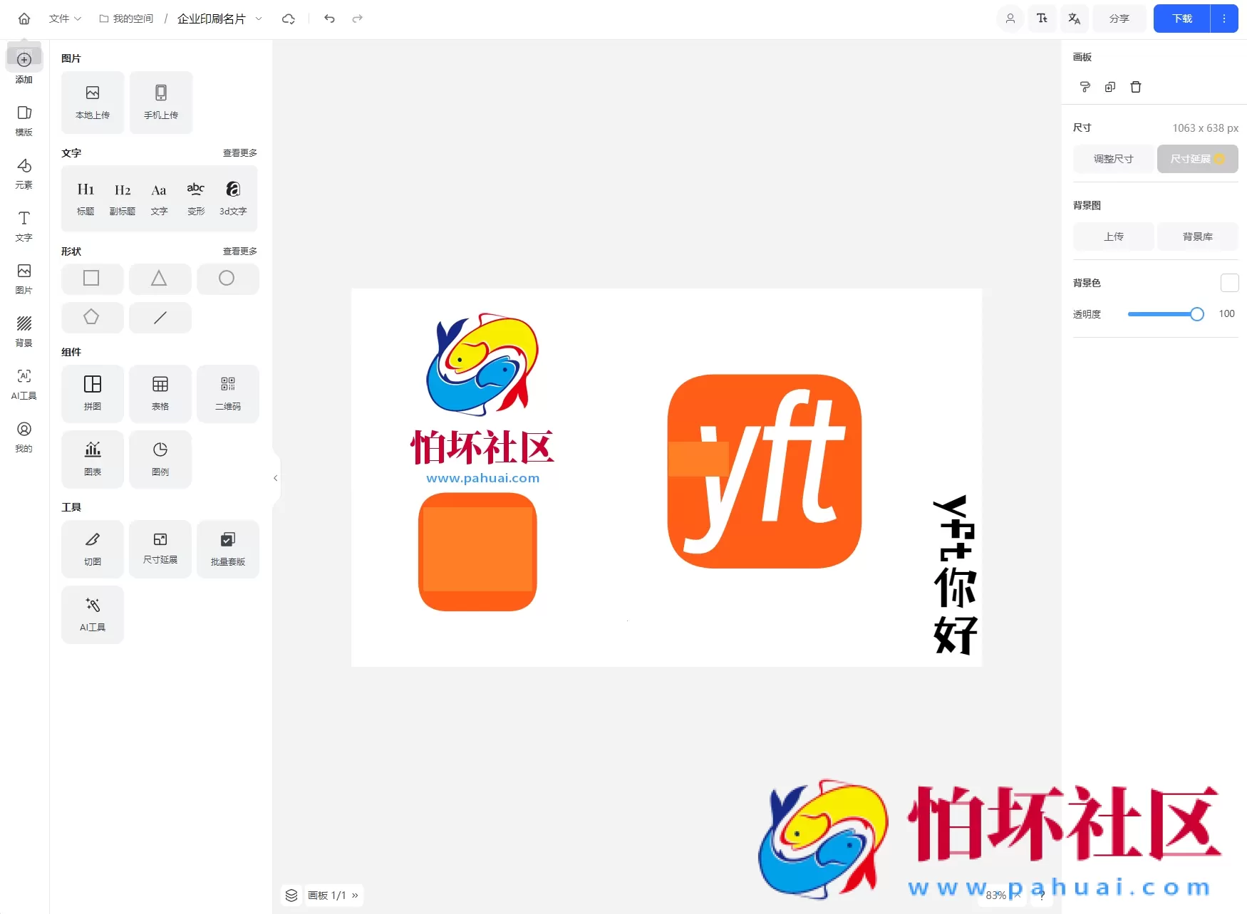Collapse the left panel with the chevron

(275, 478)
